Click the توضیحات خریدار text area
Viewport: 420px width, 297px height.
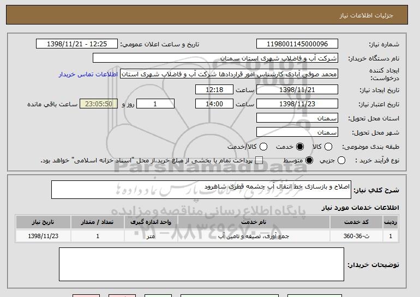[x=201, y=264]
